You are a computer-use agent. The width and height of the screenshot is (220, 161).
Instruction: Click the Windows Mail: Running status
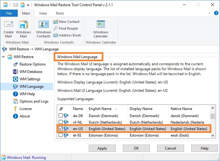[26, 158]
